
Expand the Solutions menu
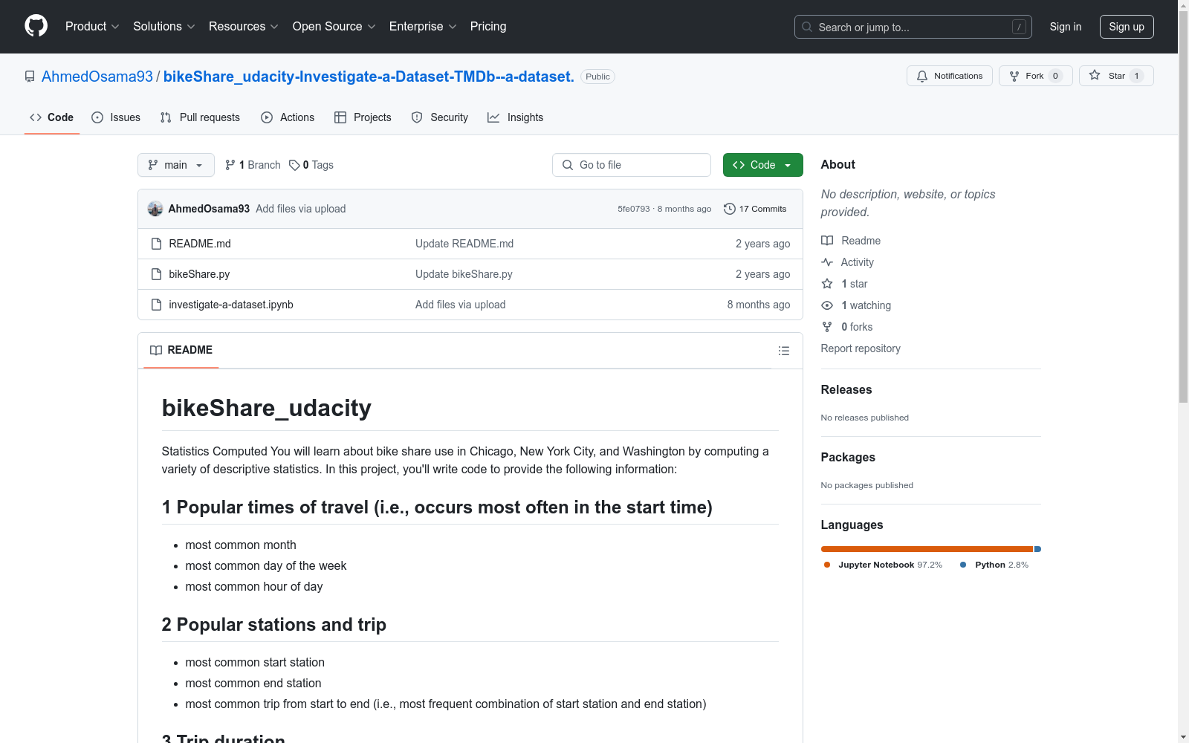(164, 27)
